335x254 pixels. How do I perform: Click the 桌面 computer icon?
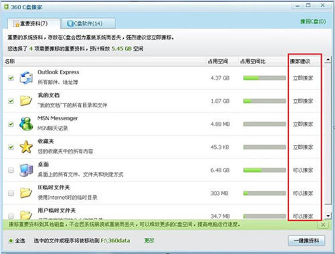coord(26,170)
